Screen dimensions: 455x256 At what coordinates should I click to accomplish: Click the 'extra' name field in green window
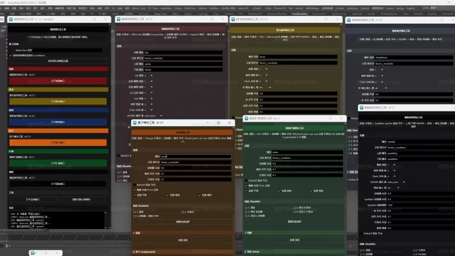[307, 152]
